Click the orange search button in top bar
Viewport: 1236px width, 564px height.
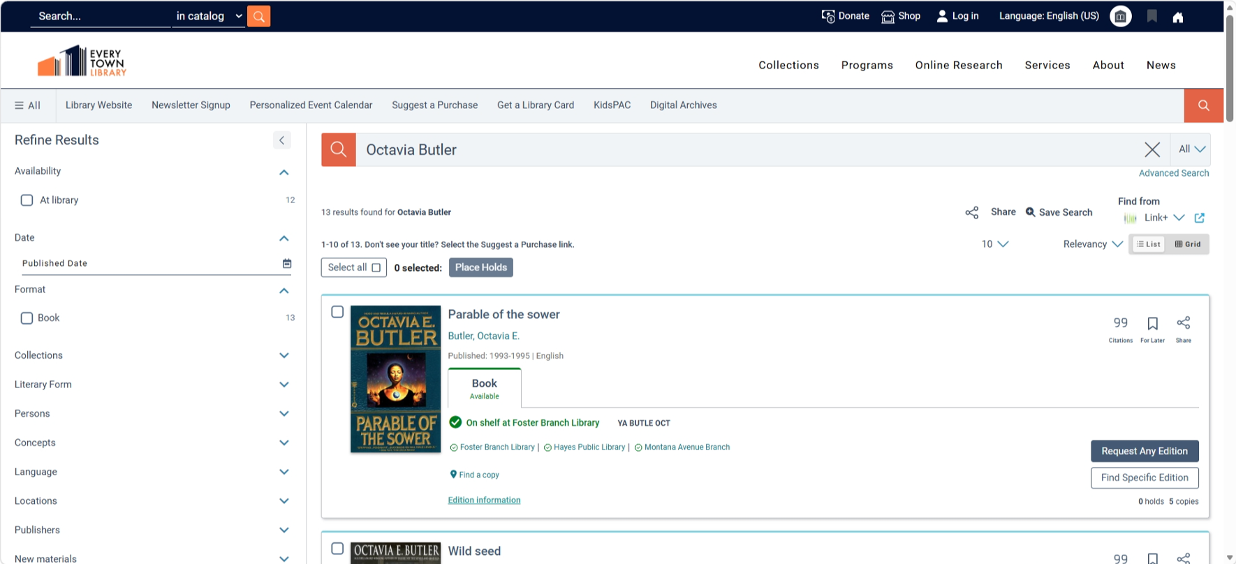click(x=258, y=16)
